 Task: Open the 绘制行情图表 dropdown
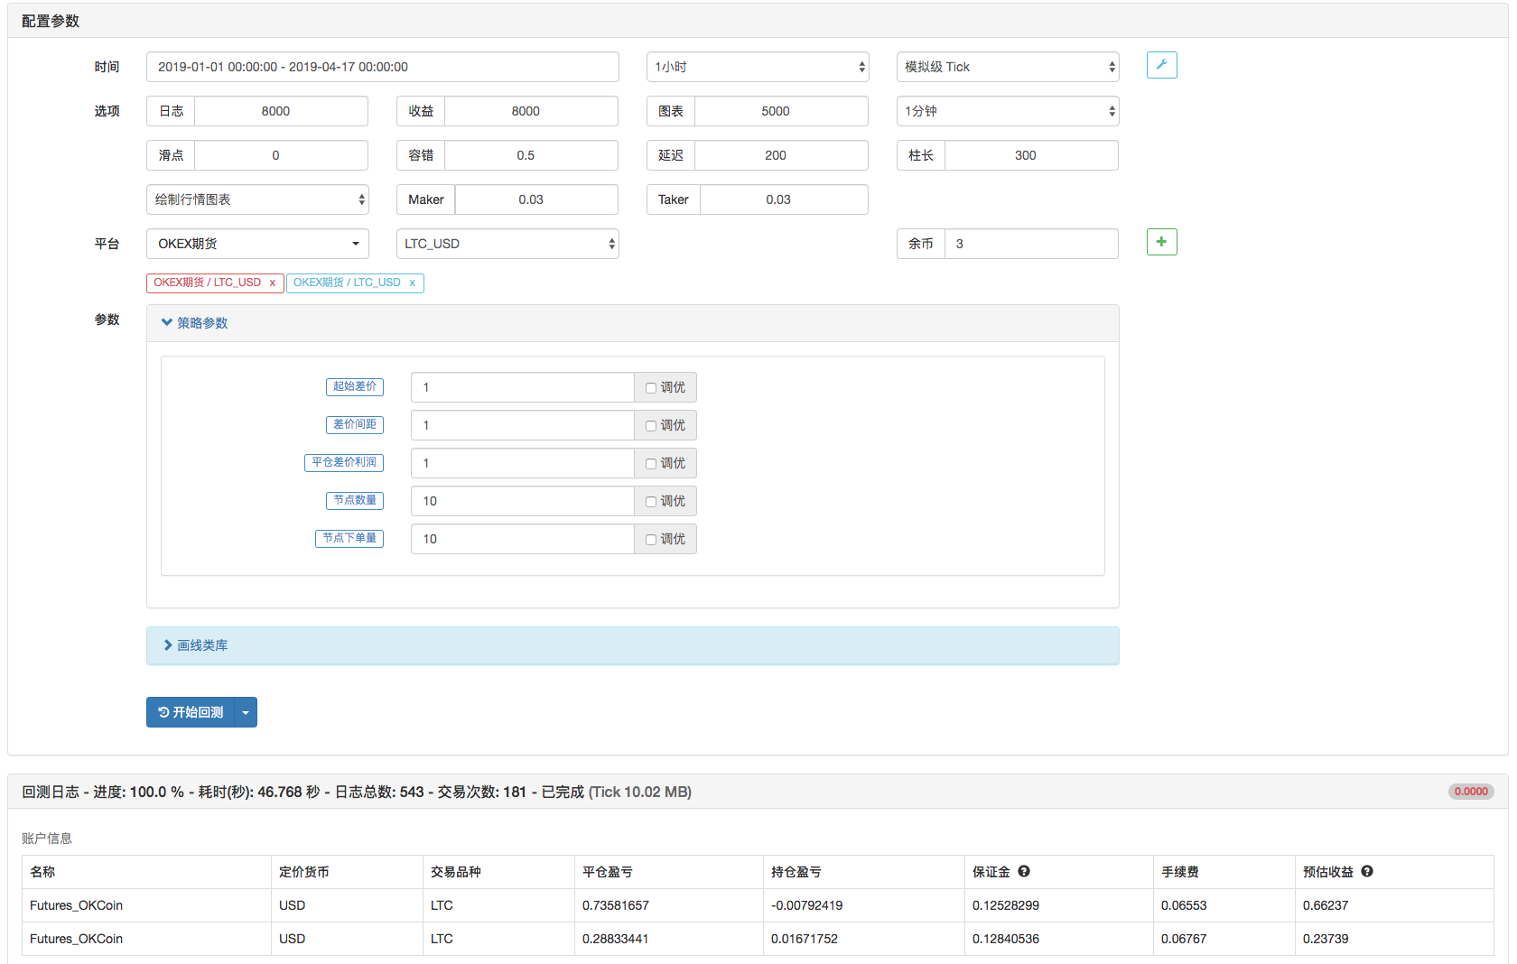tap(257, 199)
